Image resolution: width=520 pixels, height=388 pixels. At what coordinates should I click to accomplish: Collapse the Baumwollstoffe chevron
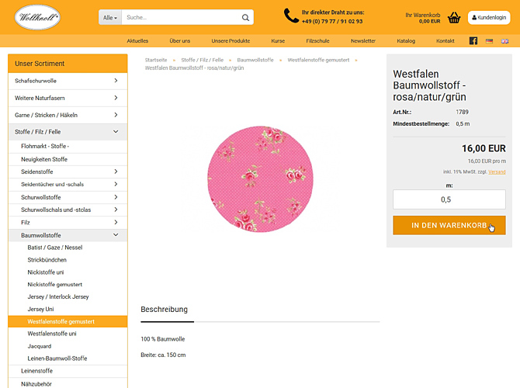point(116,235)
